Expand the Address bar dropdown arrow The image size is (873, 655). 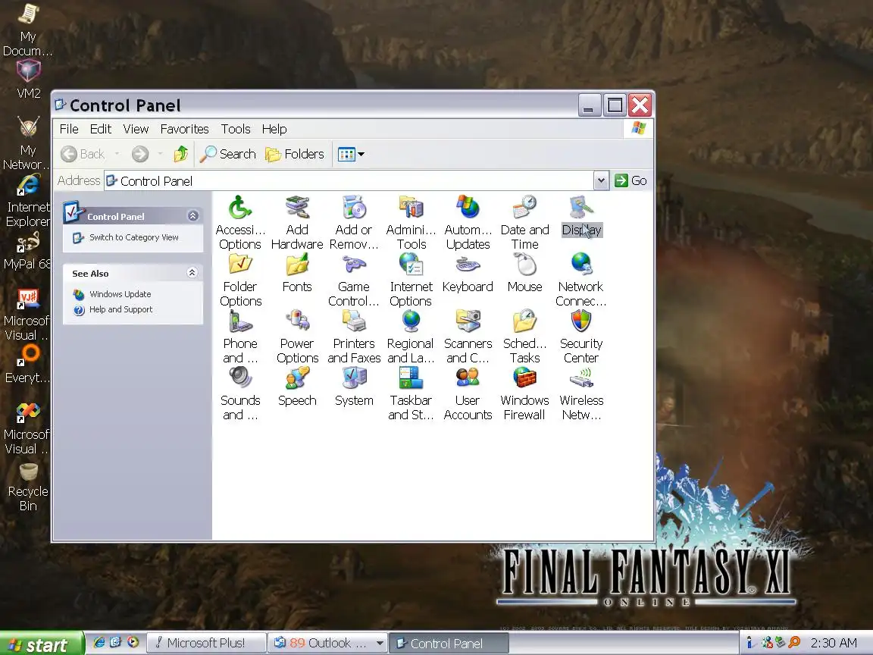point(601,180)
